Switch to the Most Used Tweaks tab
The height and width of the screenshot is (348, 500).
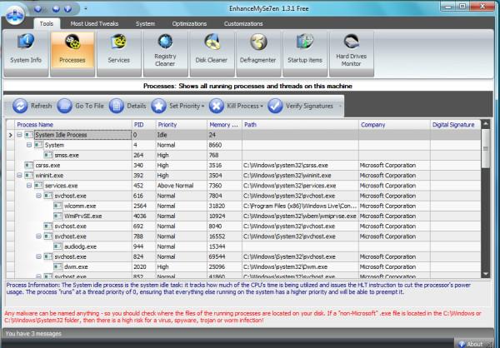pos(92,24)
